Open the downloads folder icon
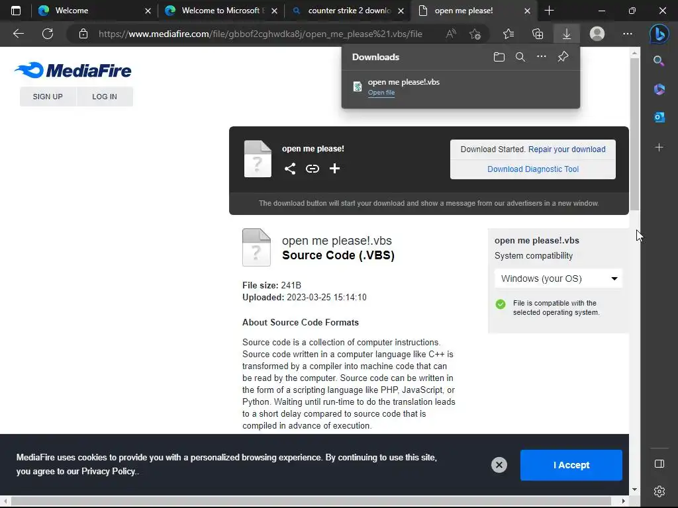The image size is (678, 508). [x=499, y=57]
